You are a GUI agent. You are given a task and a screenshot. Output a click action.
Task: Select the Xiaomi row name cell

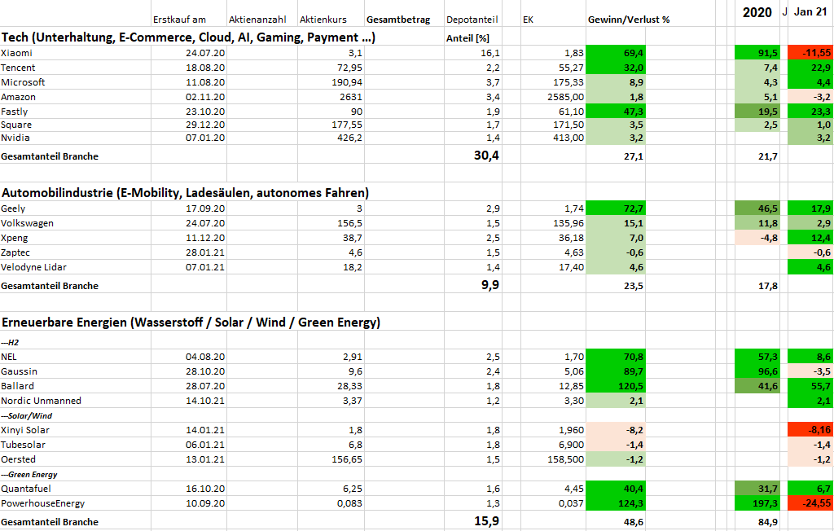click(x=76, y=53)
